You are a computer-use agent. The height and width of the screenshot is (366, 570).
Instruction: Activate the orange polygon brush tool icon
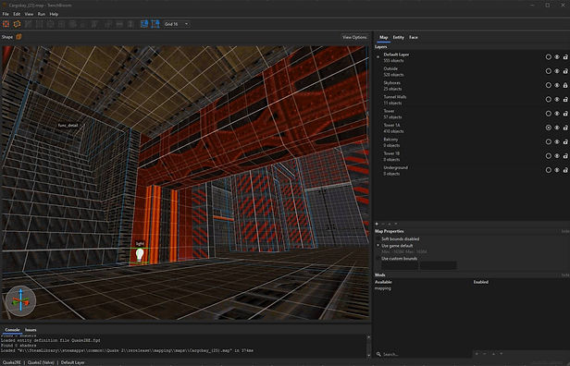click(x=17, y=24)
